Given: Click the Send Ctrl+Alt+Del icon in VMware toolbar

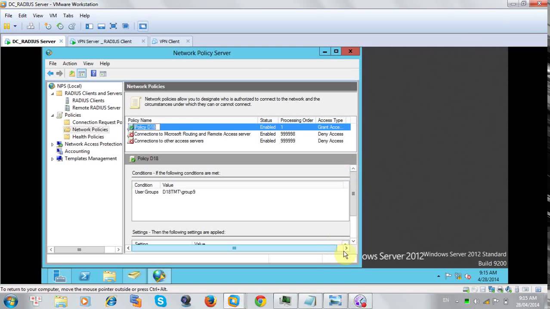Looking at the screenshot, I should [31, 26].
